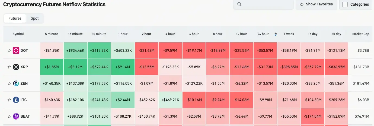Screen dimensions: 374x126
Task: Click the -$836.95M cell for XRP
Action: [x=336, y=67]
